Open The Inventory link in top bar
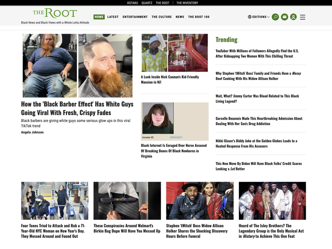This screenshot has width=332, height=249. pos(187,3)
